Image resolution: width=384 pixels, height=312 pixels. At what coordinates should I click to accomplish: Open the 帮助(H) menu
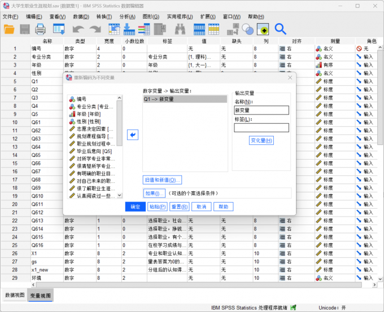pos(256,16)
